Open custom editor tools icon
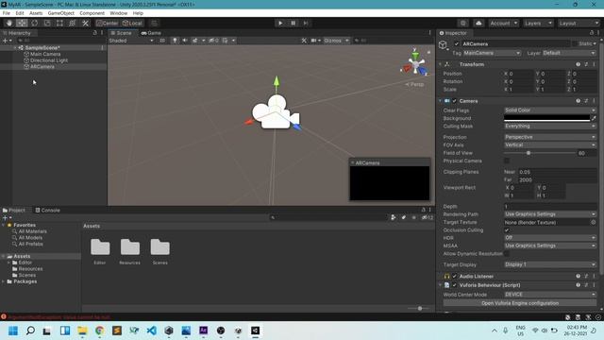Image resolution: width=604 pixels, height=340 pixels. [x=85, y=23]
